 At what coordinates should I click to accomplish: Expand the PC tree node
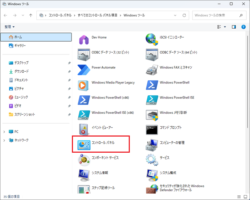click(4, 132)
